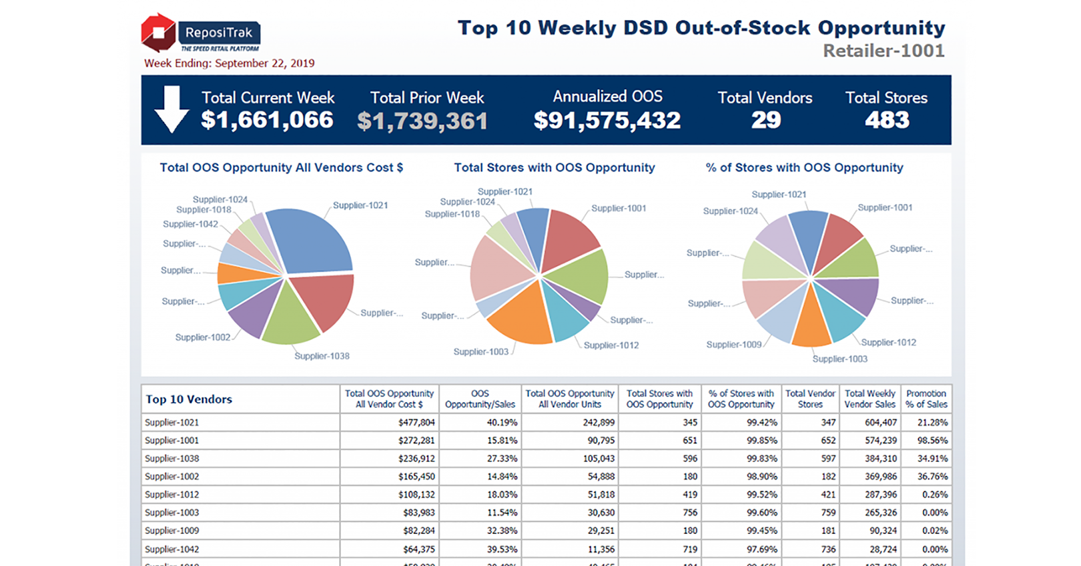Screen dimensions: 1081x566
Task: Open Supplier-1021 row in Top 10 Vendors
Action: (x=172, y=423)
